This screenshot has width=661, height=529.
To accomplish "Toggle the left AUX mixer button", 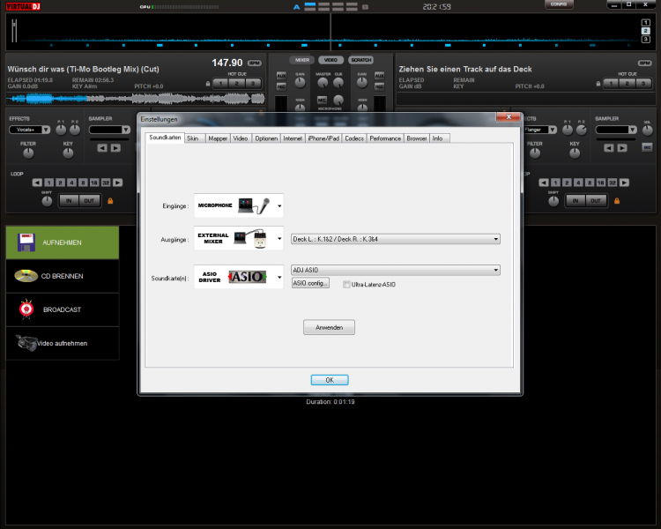I will tap(281, 76).
